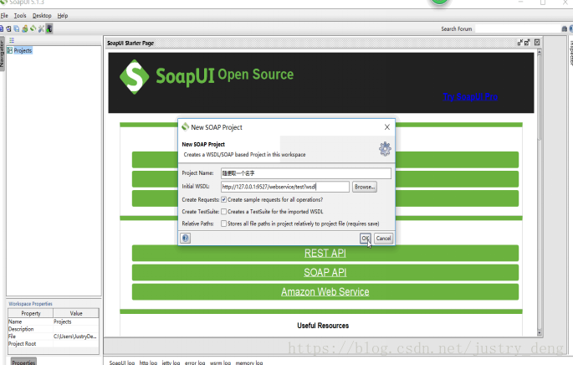The image size is (573, 365).
Task: Click the scrollbar down arrow on starter page
Action: pyautogui.click(x=539, y=333)
